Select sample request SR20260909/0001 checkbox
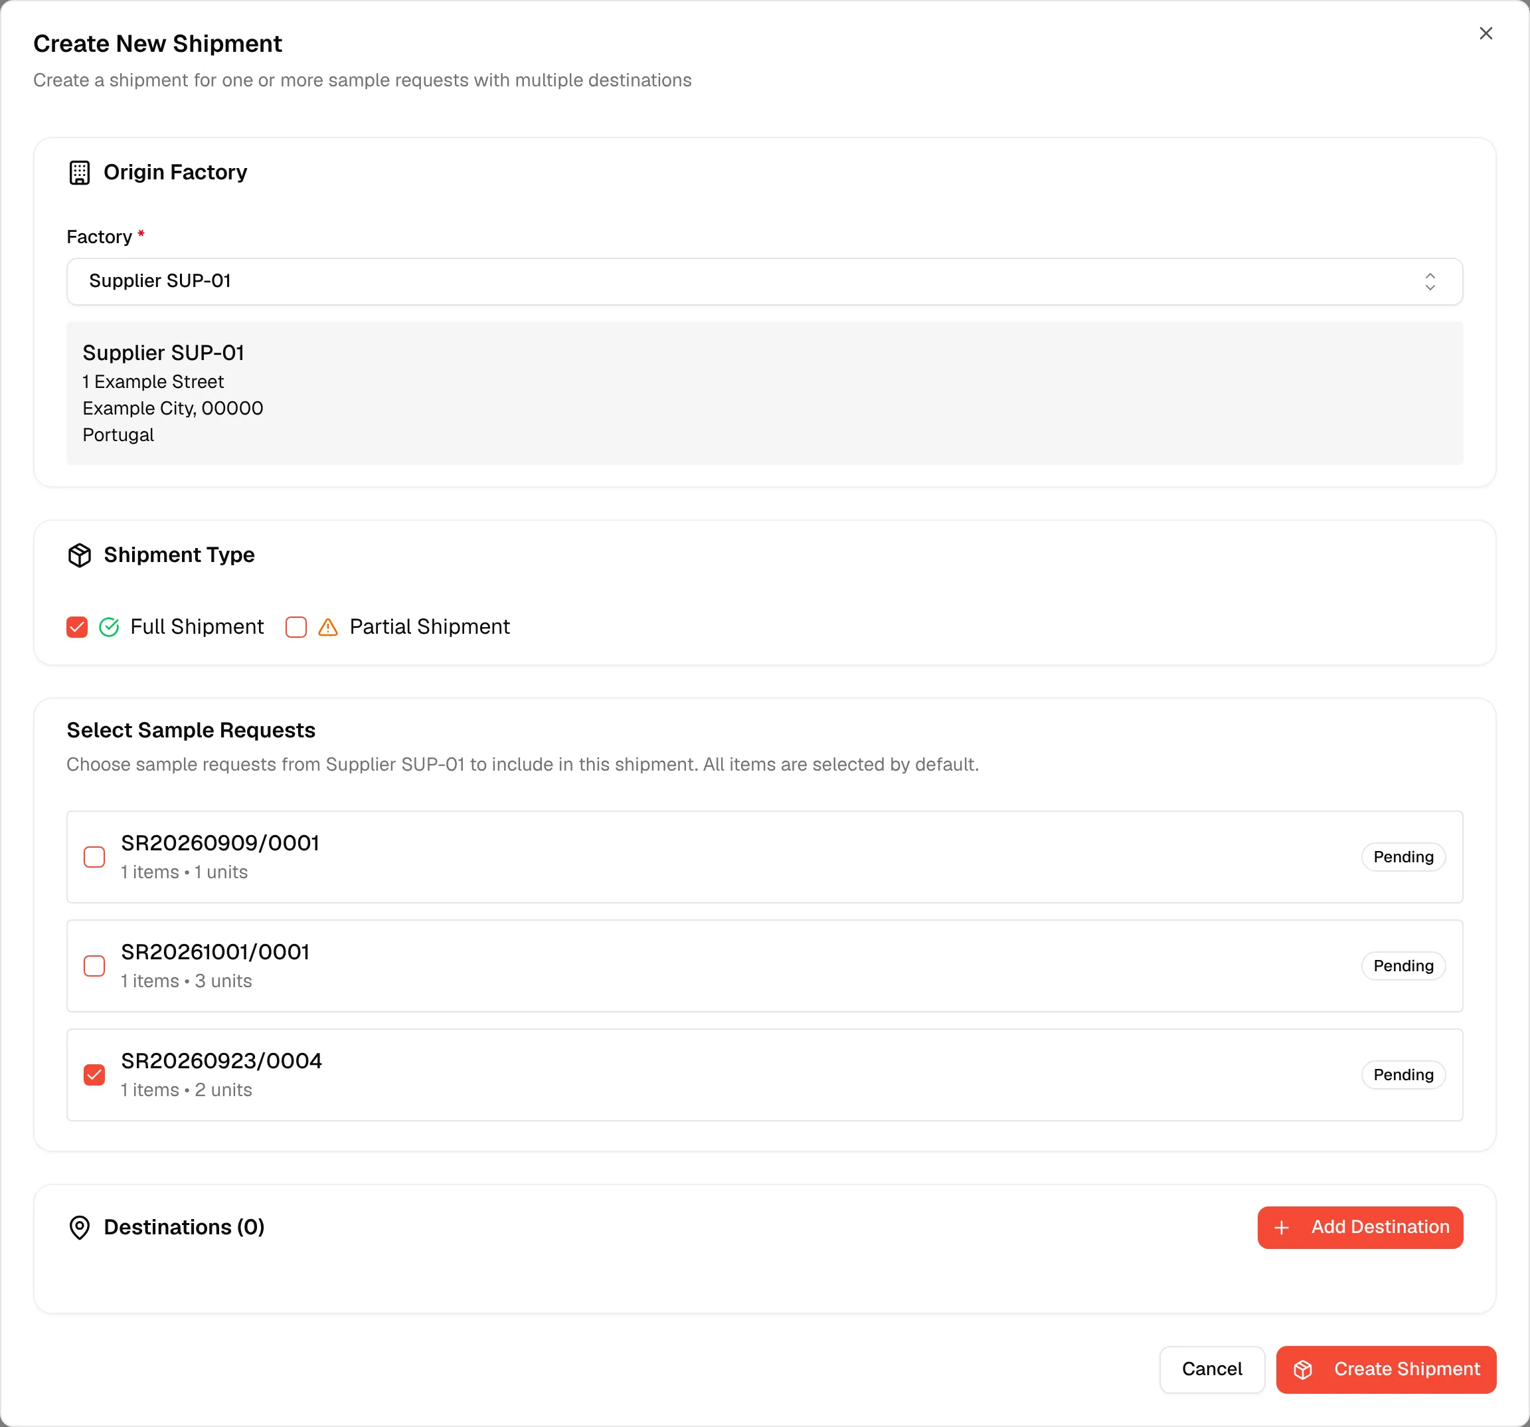Image resolution: width=1530 pixels, height=1427 pixels. pyautogui.click(x=94, y=857)
